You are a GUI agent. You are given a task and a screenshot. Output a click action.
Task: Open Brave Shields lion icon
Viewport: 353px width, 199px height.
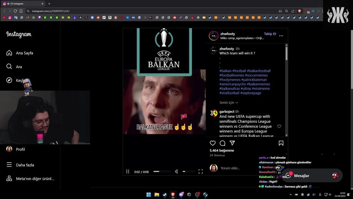point(299,11)
